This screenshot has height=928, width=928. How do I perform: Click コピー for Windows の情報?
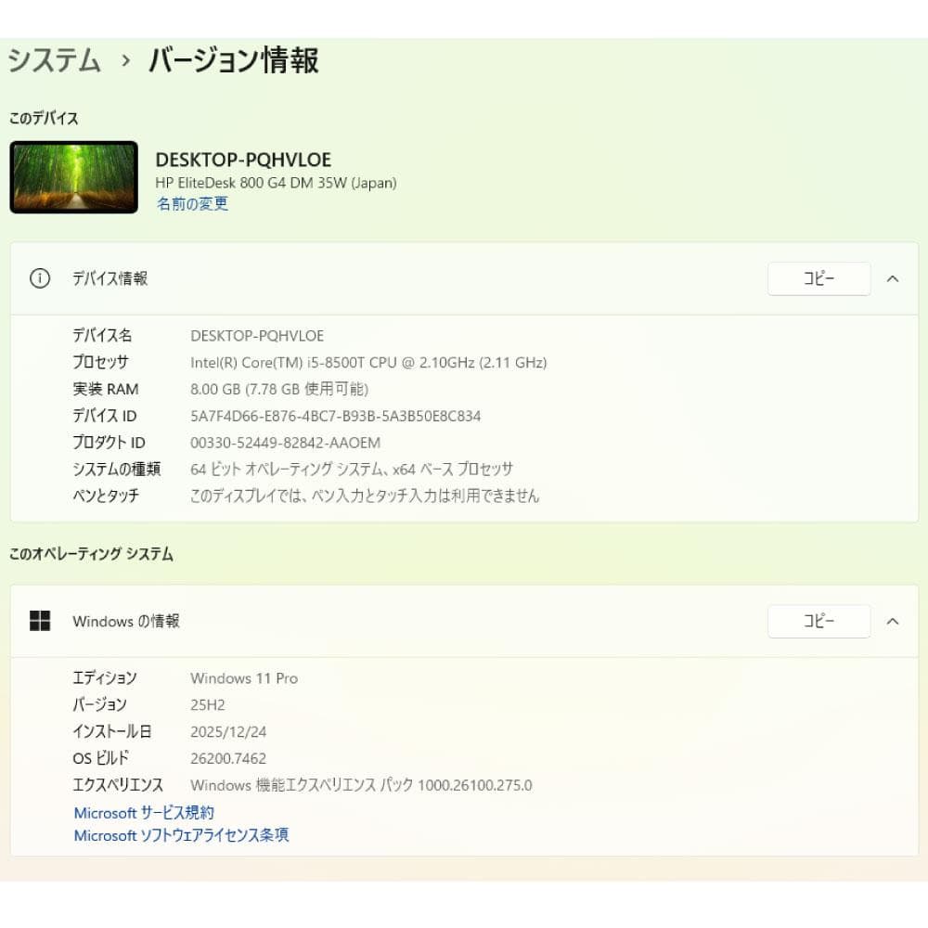818,621
